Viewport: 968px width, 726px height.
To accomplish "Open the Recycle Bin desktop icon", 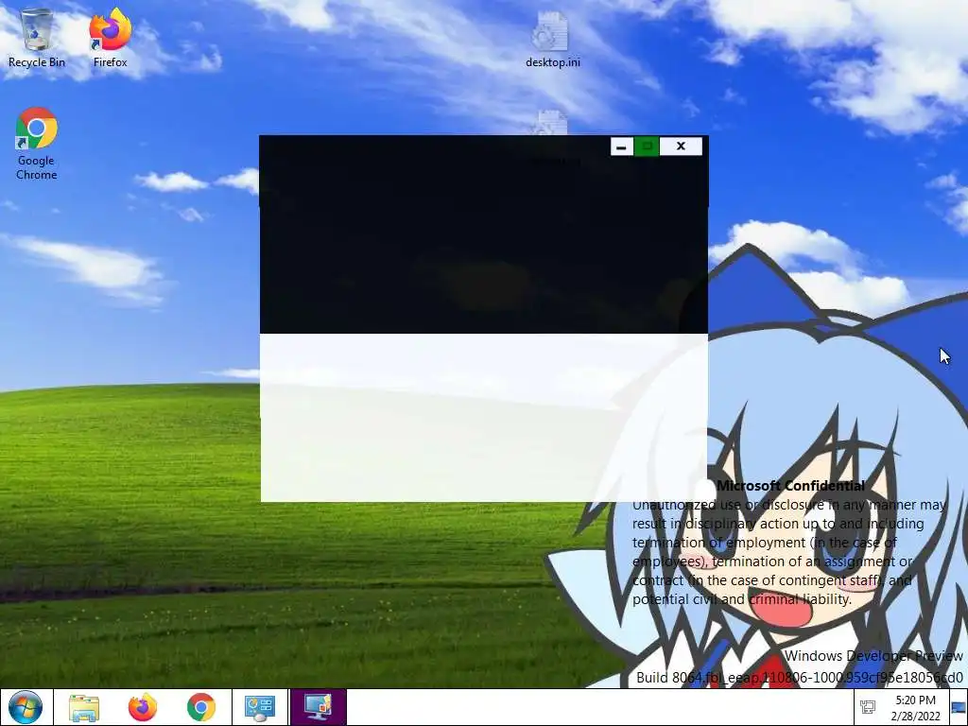I will 37,38.
